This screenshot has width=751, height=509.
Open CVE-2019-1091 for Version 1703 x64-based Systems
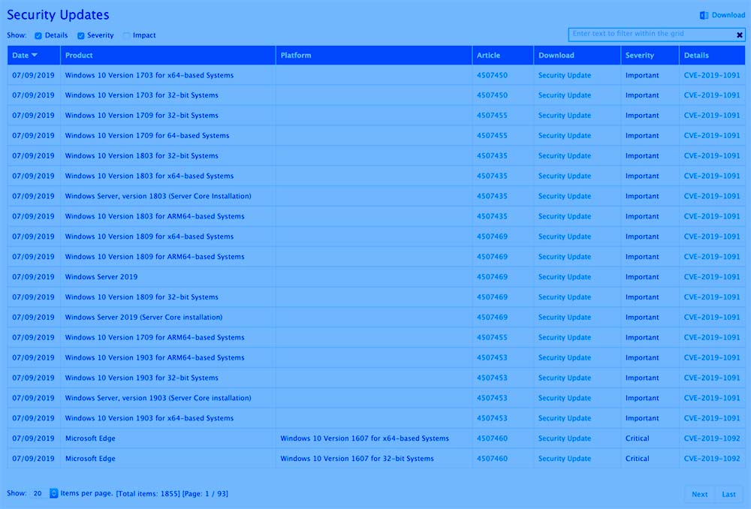pyautogui.click(x=712, y=75)
